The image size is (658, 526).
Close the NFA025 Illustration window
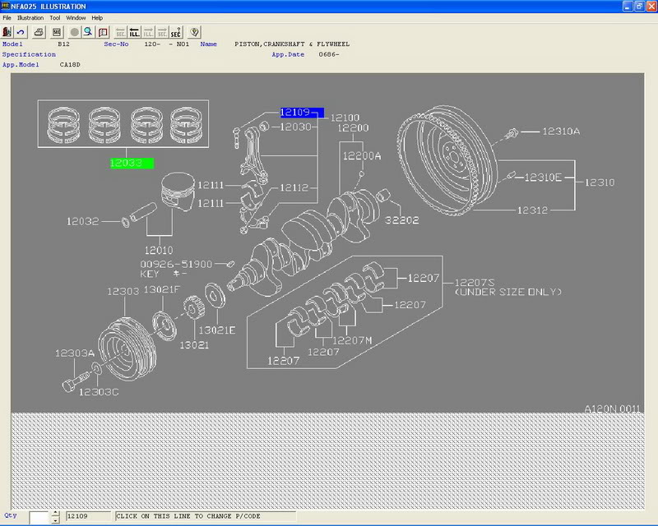pyautogui.click(x=651, y=7)
